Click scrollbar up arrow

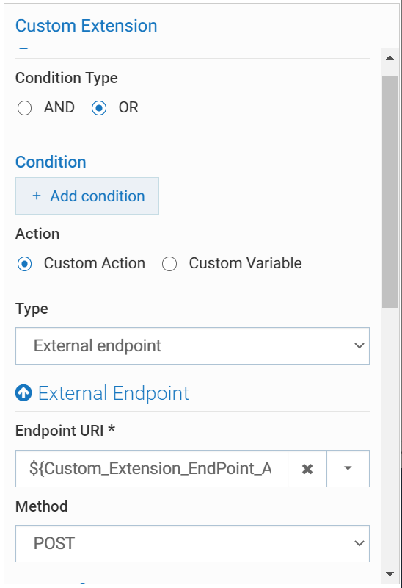tap(390, 57)
